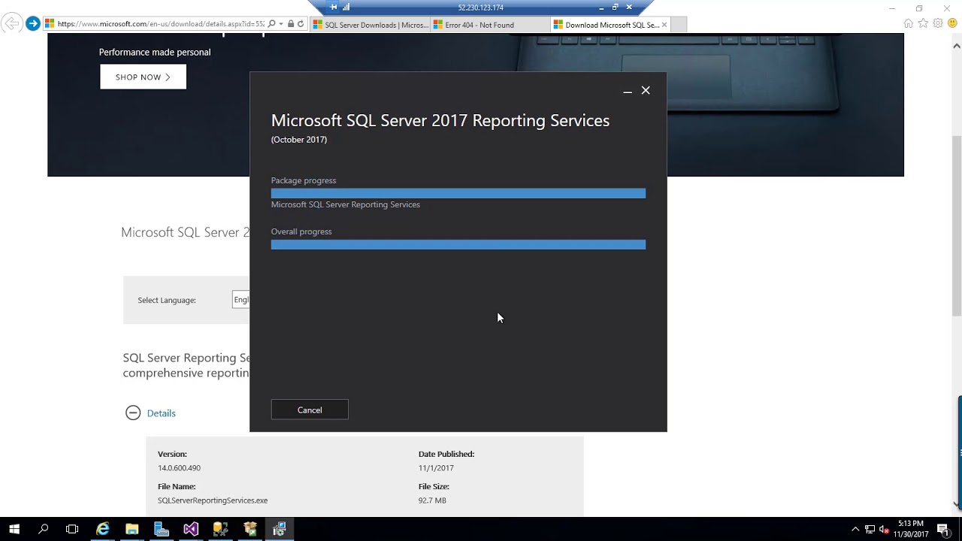Go forward in Internet Explorer
Screen dimensions: 962x541
click(x=32, y=24)
